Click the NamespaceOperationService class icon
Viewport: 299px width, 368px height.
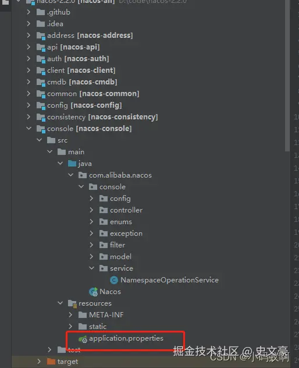point(114,280)
